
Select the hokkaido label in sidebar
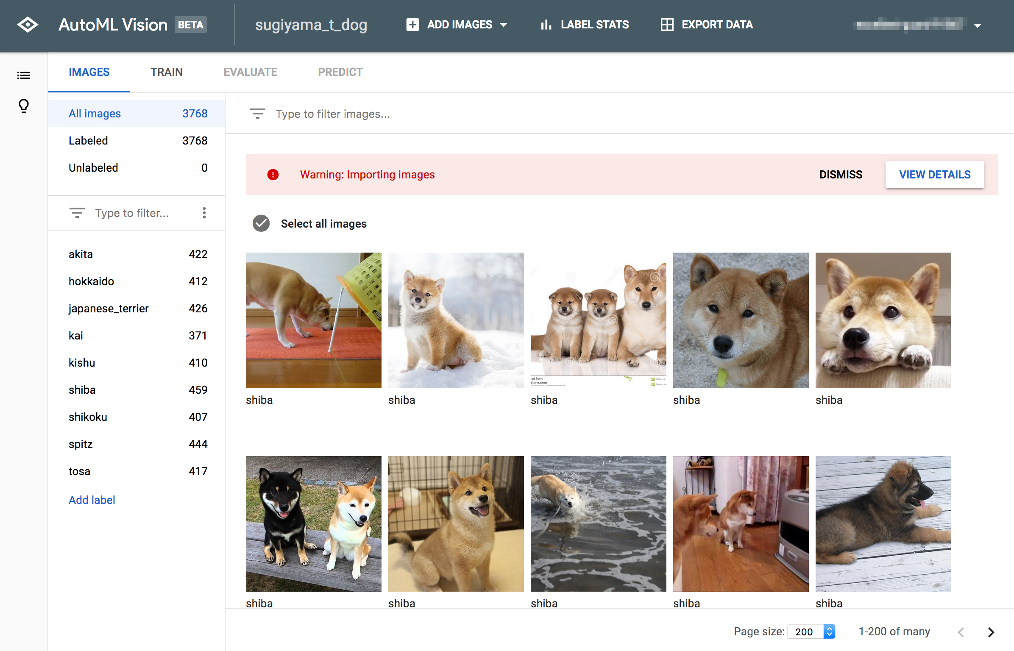pos(91,281)
